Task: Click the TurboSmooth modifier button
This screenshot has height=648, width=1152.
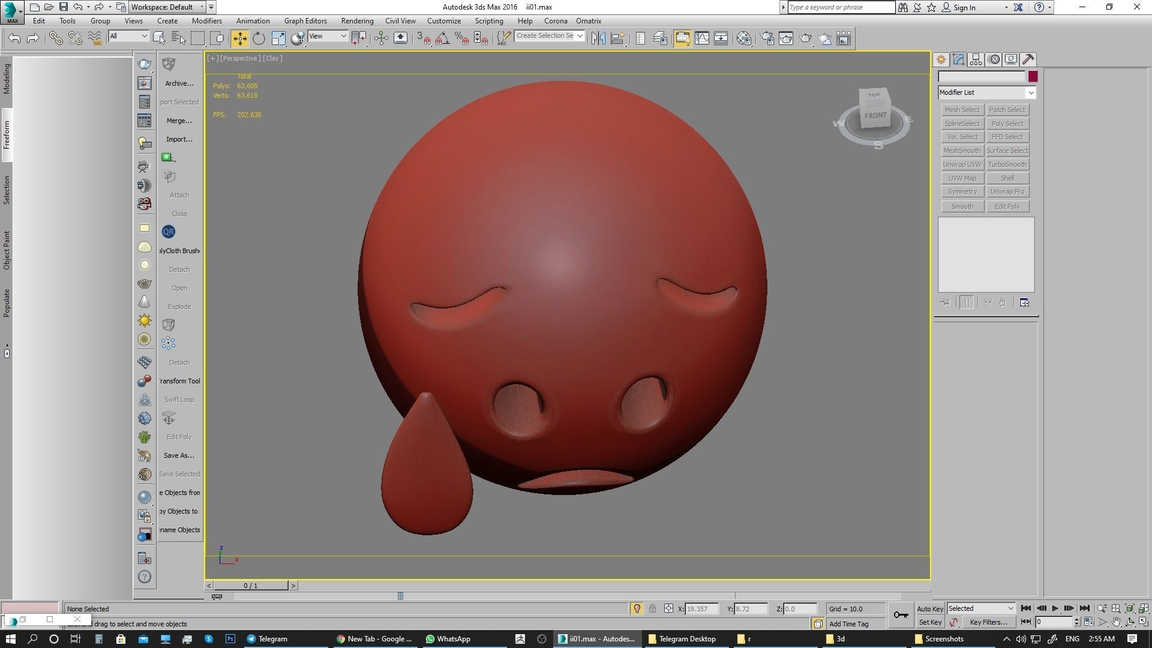Action: 1007,164
